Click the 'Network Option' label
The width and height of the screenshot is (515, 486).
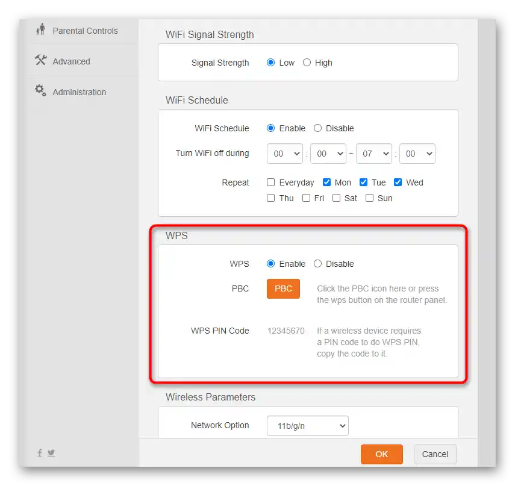point(220,425)
